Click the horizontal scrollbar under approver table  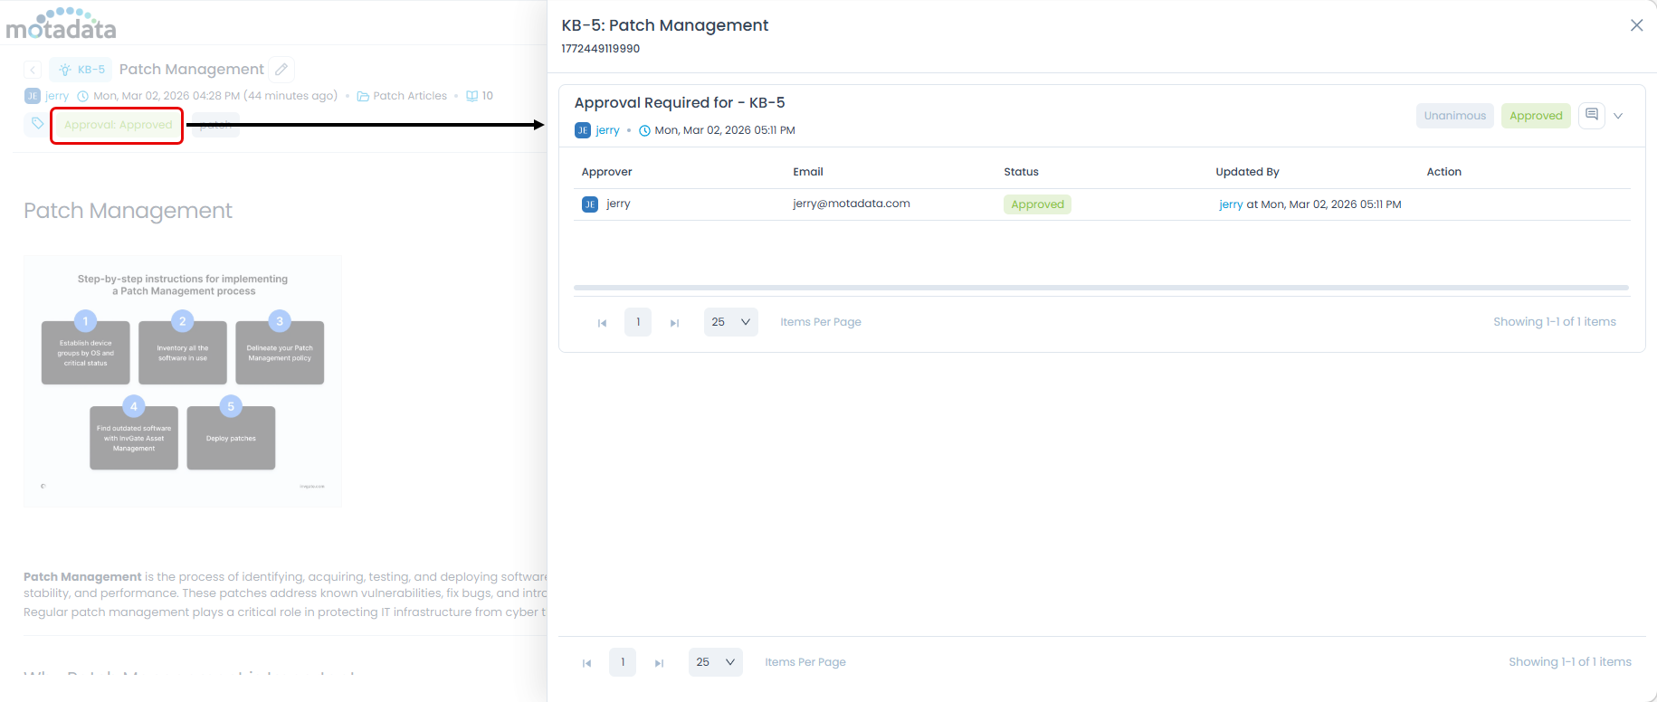point(1100,288)
